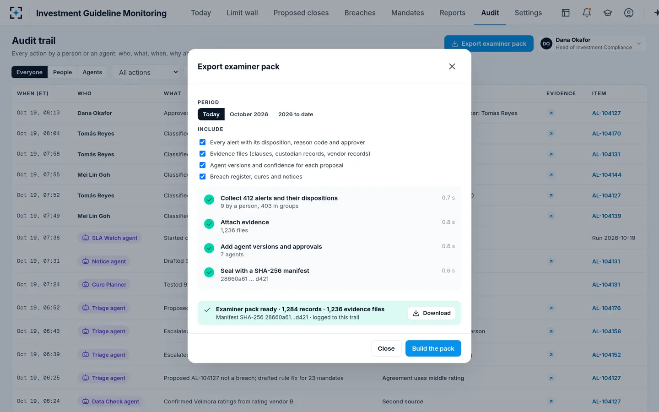The image size is (659, 412).
Task: Uncheck 'Every alert with its disposition' option
Action: [202, 142]
